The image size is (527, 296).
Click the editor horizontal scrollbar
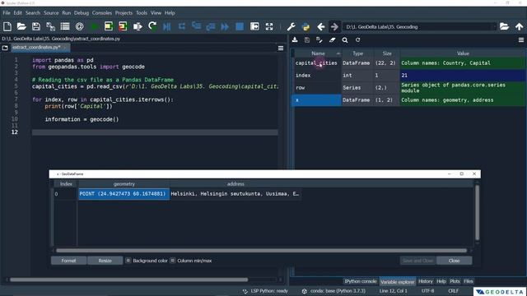tap(128, 280)
